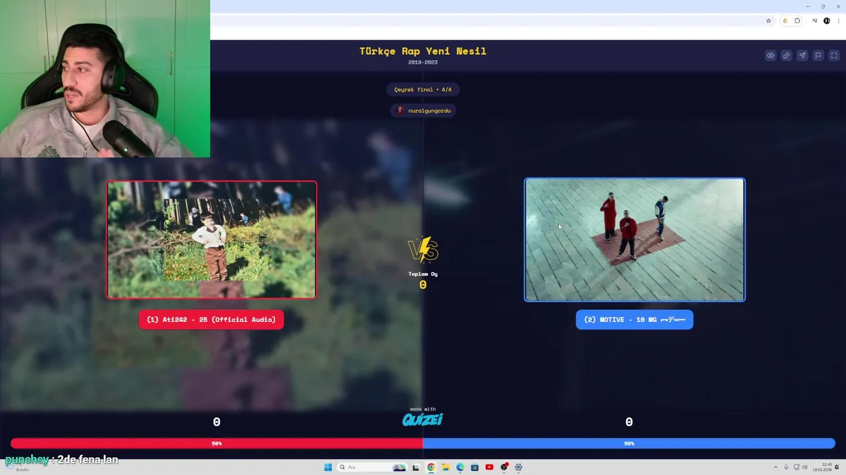Open Google Chrome from the taskbar
Image resolution: width=846 pixels, height=475 pixels.
tap(431, 467)
